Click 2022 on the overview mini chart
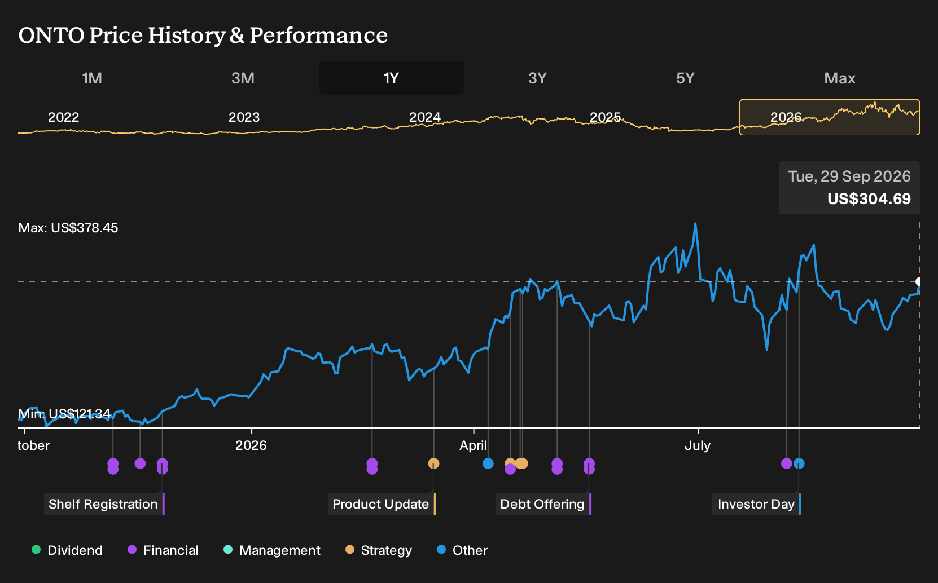The height and width of the screenshot is (583, 938). pos(63,117)
